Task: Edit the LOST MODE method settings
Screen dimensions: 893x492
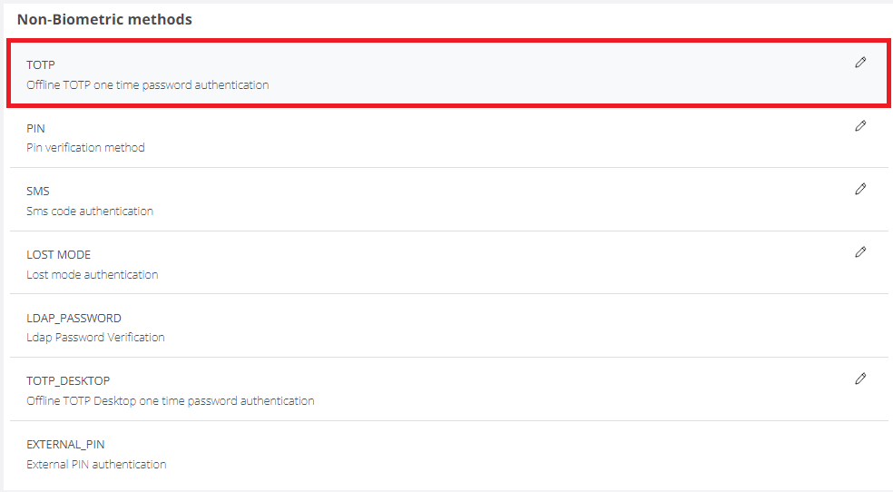Action: (x=860, y=252)
